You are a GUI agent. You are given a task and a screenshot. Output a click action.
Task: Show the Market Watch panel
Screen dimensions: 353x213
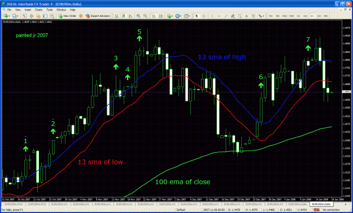(x=24, y=16)
